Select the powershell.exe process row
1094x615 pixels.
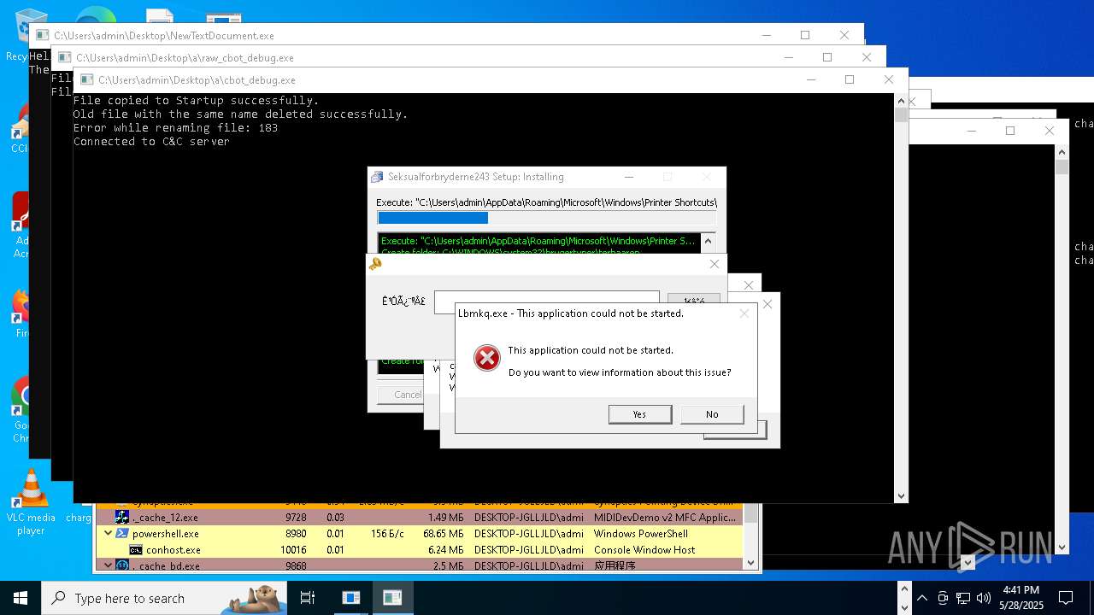tap(420, 533)
